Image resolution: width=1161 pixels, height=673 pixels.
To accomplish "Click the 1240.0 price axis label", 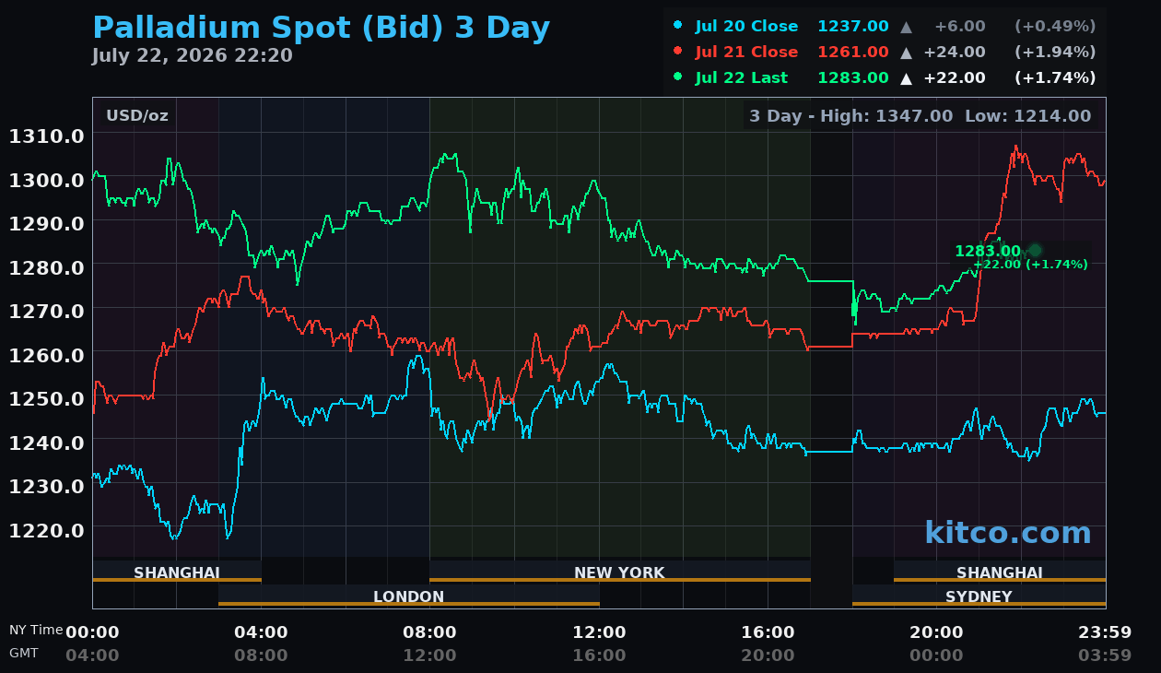I will click(x=47, y=443).
